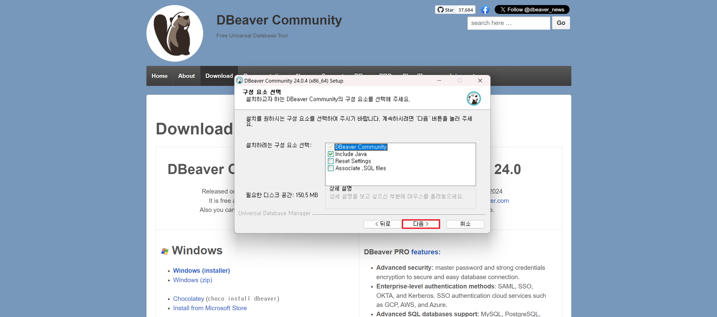Click the 다음 (Next) button
The image size is (717, 317).
point(421,224)
